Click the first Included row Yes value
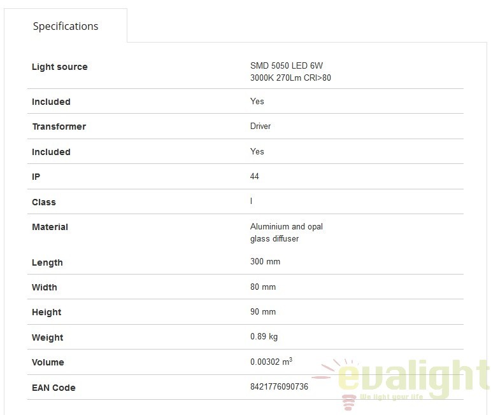491x415 pixels. 257,101
